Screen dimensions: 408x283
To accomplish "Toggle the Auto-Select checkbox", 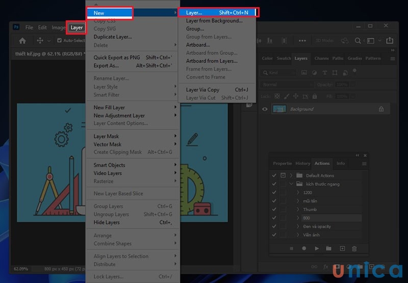I will 59,41.
